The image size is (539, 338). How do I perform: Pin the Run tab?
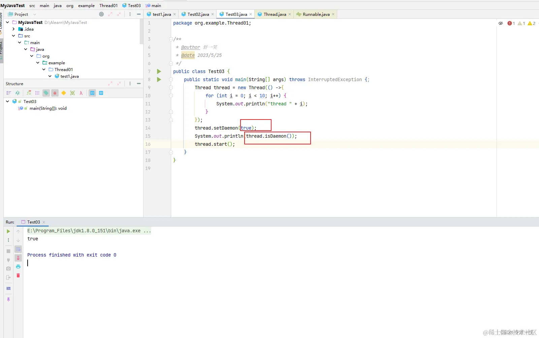8,299
